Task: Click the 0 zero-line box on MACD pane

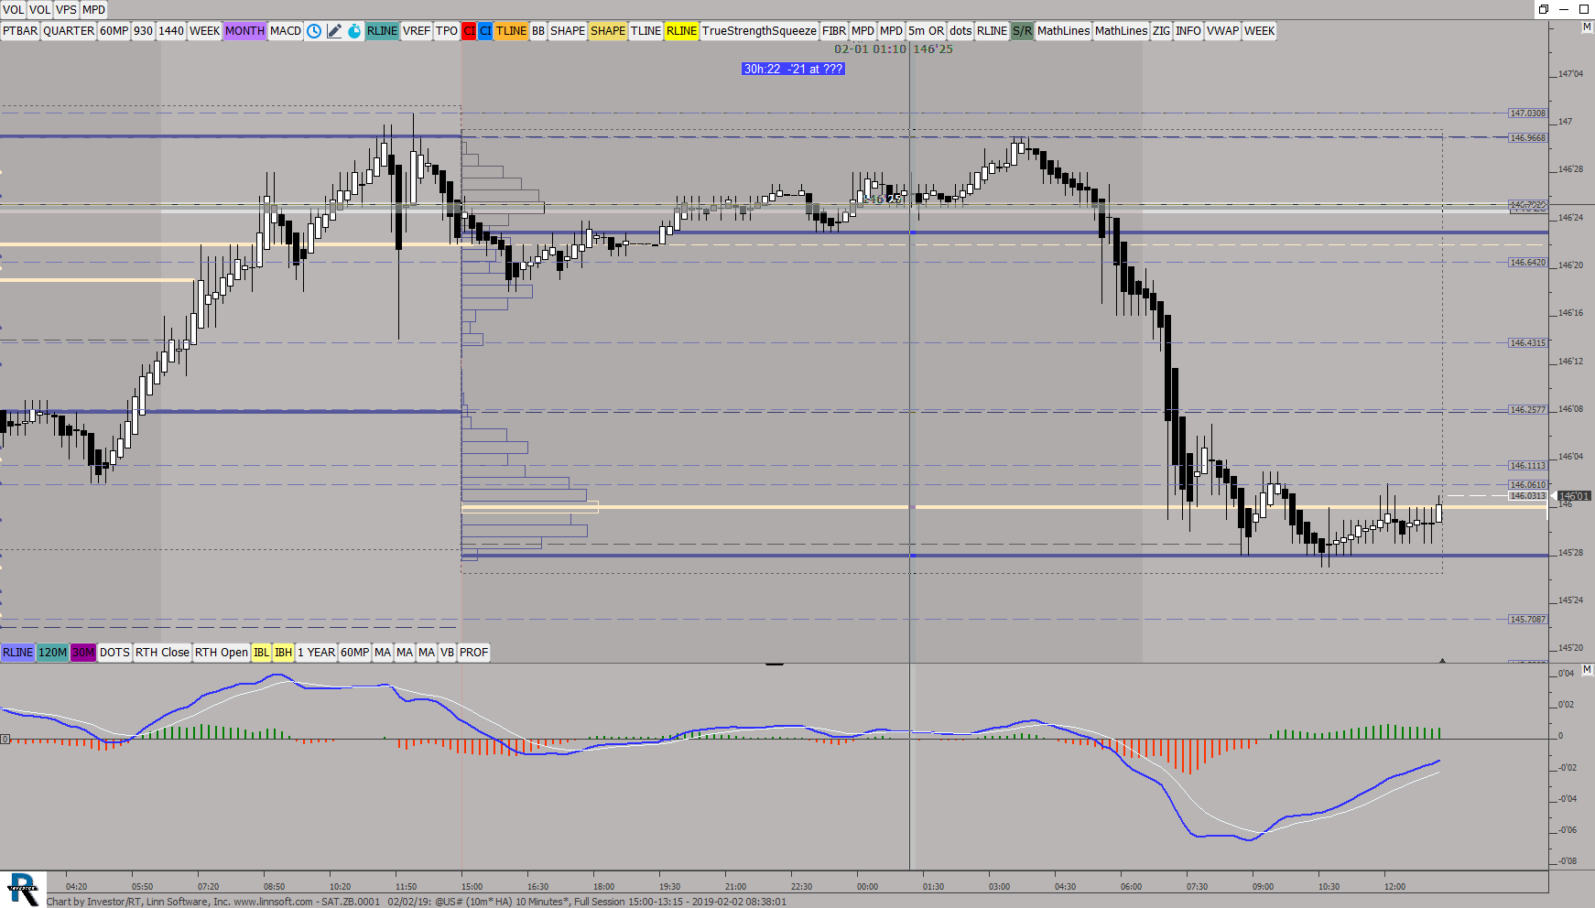Action: coord(5,739)
